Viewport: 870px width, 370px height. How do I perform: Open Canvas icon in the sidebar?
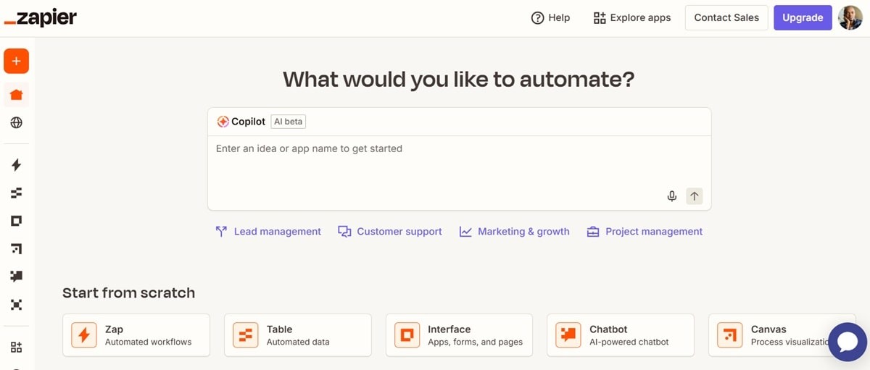click(x=16, y=249)
